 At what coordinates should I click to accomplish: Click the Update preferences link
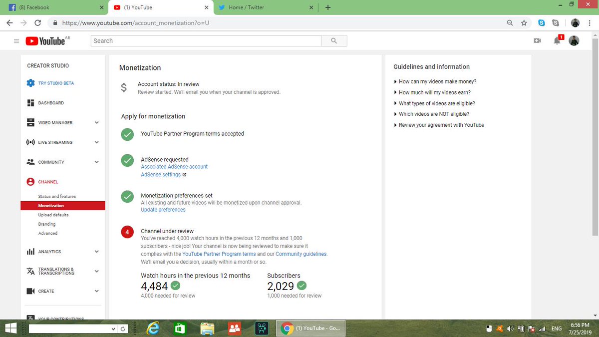[x=163, y=210]
